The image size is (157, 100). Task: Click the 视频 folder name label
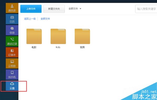coord(82,47)
